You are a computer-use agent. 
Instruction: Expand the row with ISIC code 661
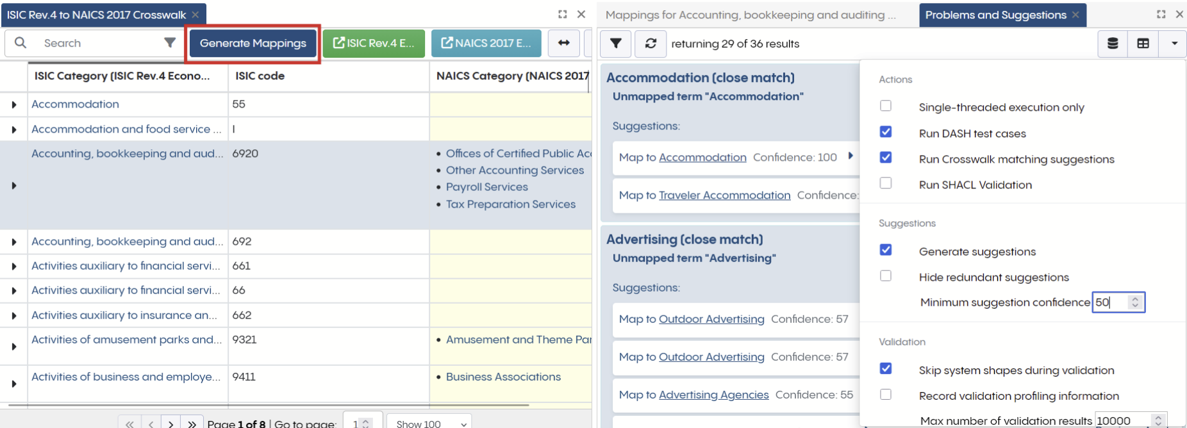pyautogui.click(x=14, y=267)
